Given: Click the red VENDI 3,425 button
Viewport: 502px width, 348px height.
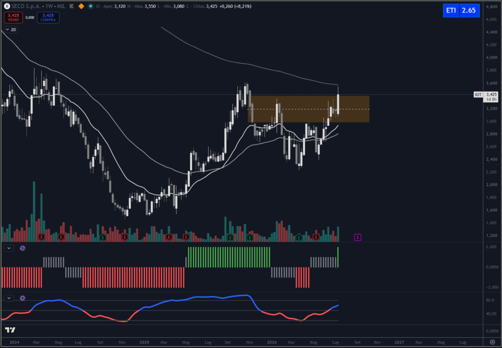Looking at the screenshot, I should tap(13, 17).
